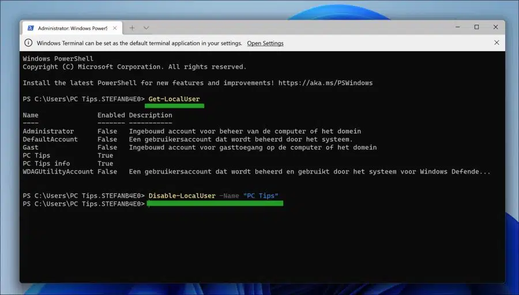This screenshot has height=295, width=519.
Task: Click the Disable-LocalUser command text
Action: (182, 196)
